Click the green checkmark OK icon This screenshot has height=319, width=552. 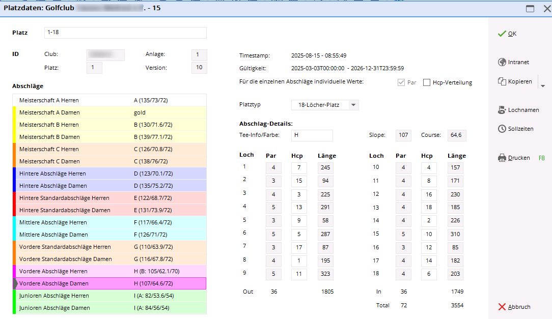(x=502, y=34)
